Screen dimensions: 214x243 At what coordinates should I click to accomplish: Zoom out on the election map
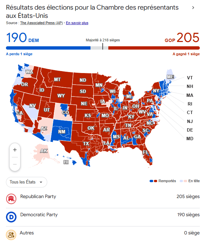click(15, 164)
